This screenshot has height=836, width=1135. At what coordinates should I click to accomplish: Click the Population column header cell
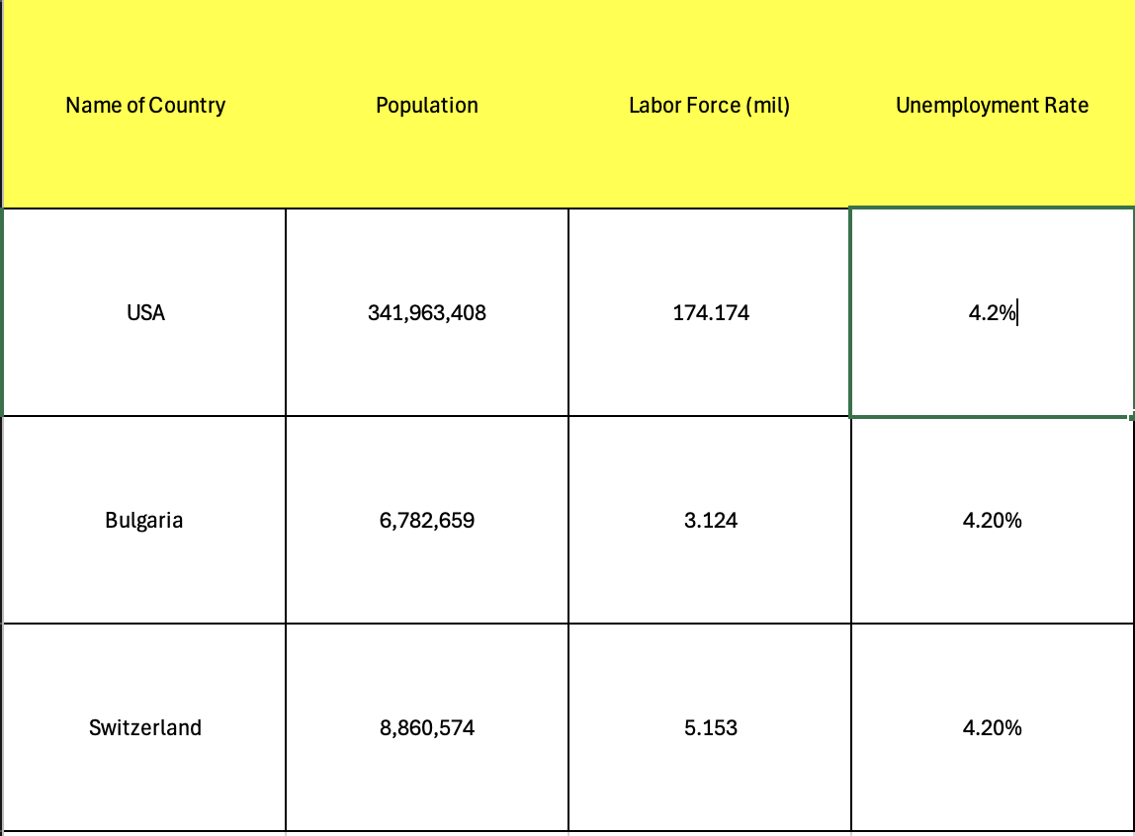click(427, 106)
